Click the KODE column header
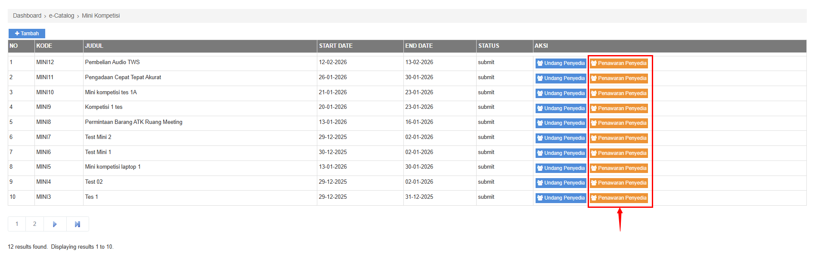 [x=44, y=46]
